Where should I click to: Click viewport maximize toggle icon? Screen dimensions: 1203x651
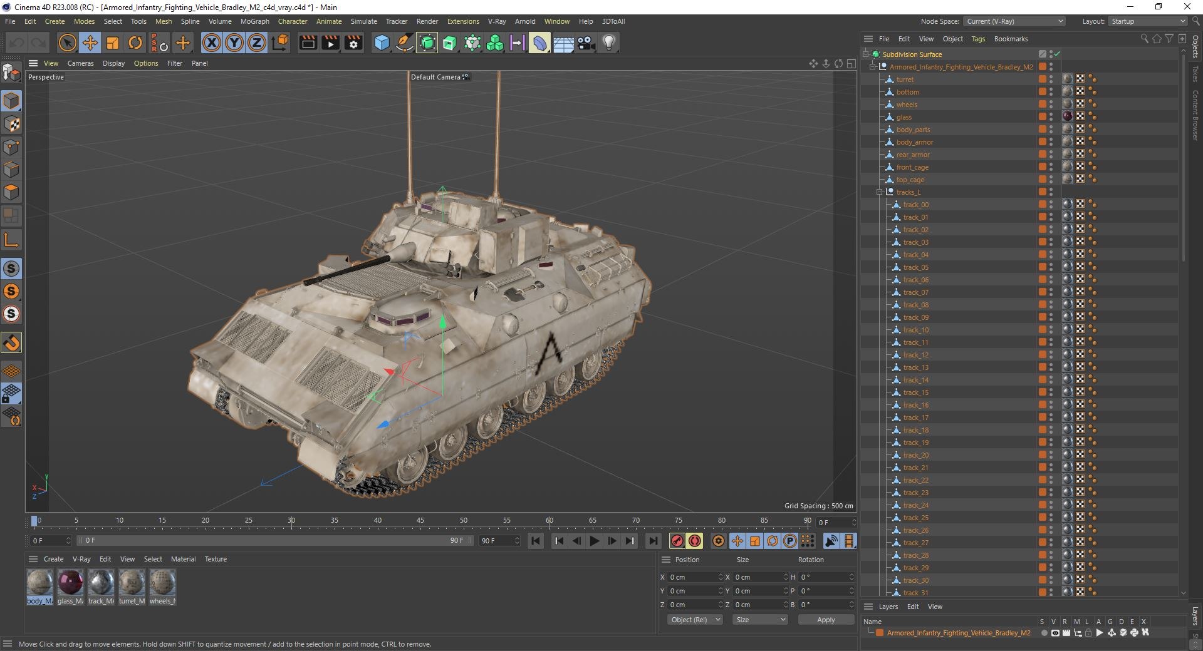click(x=851, y=63)
